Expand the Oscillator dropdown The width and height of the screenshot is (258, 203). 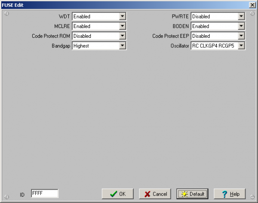(x=242, y=45)
